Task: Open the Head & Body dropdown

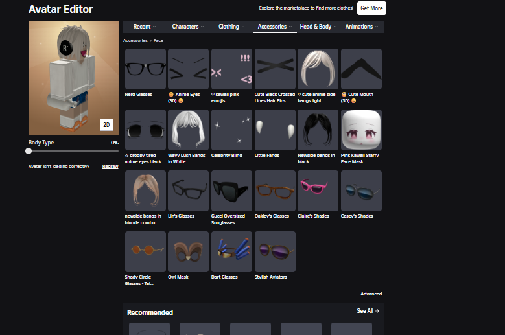Action: coord(318,27)
